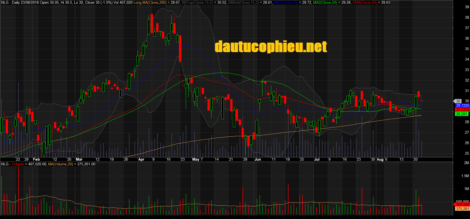Click the "Jun" month label on date axis

point(257,159)
